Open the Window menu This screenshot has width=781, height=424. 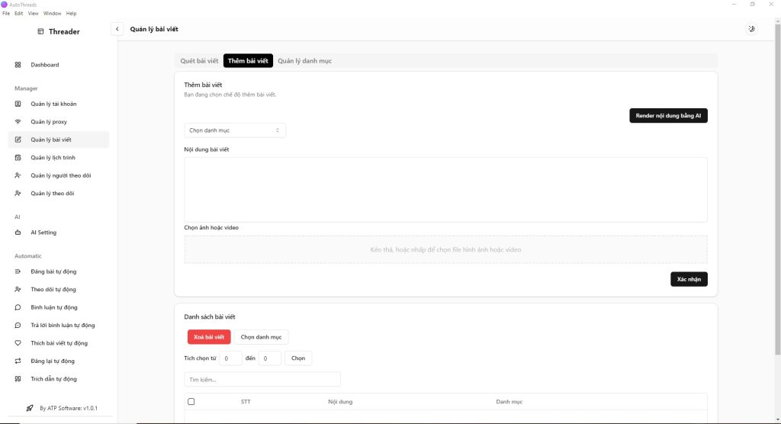(x=53, y=14)
